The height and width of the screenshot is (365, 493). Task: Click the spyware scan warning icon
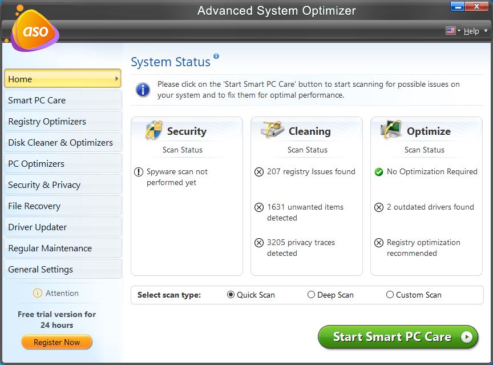[138, 172]
